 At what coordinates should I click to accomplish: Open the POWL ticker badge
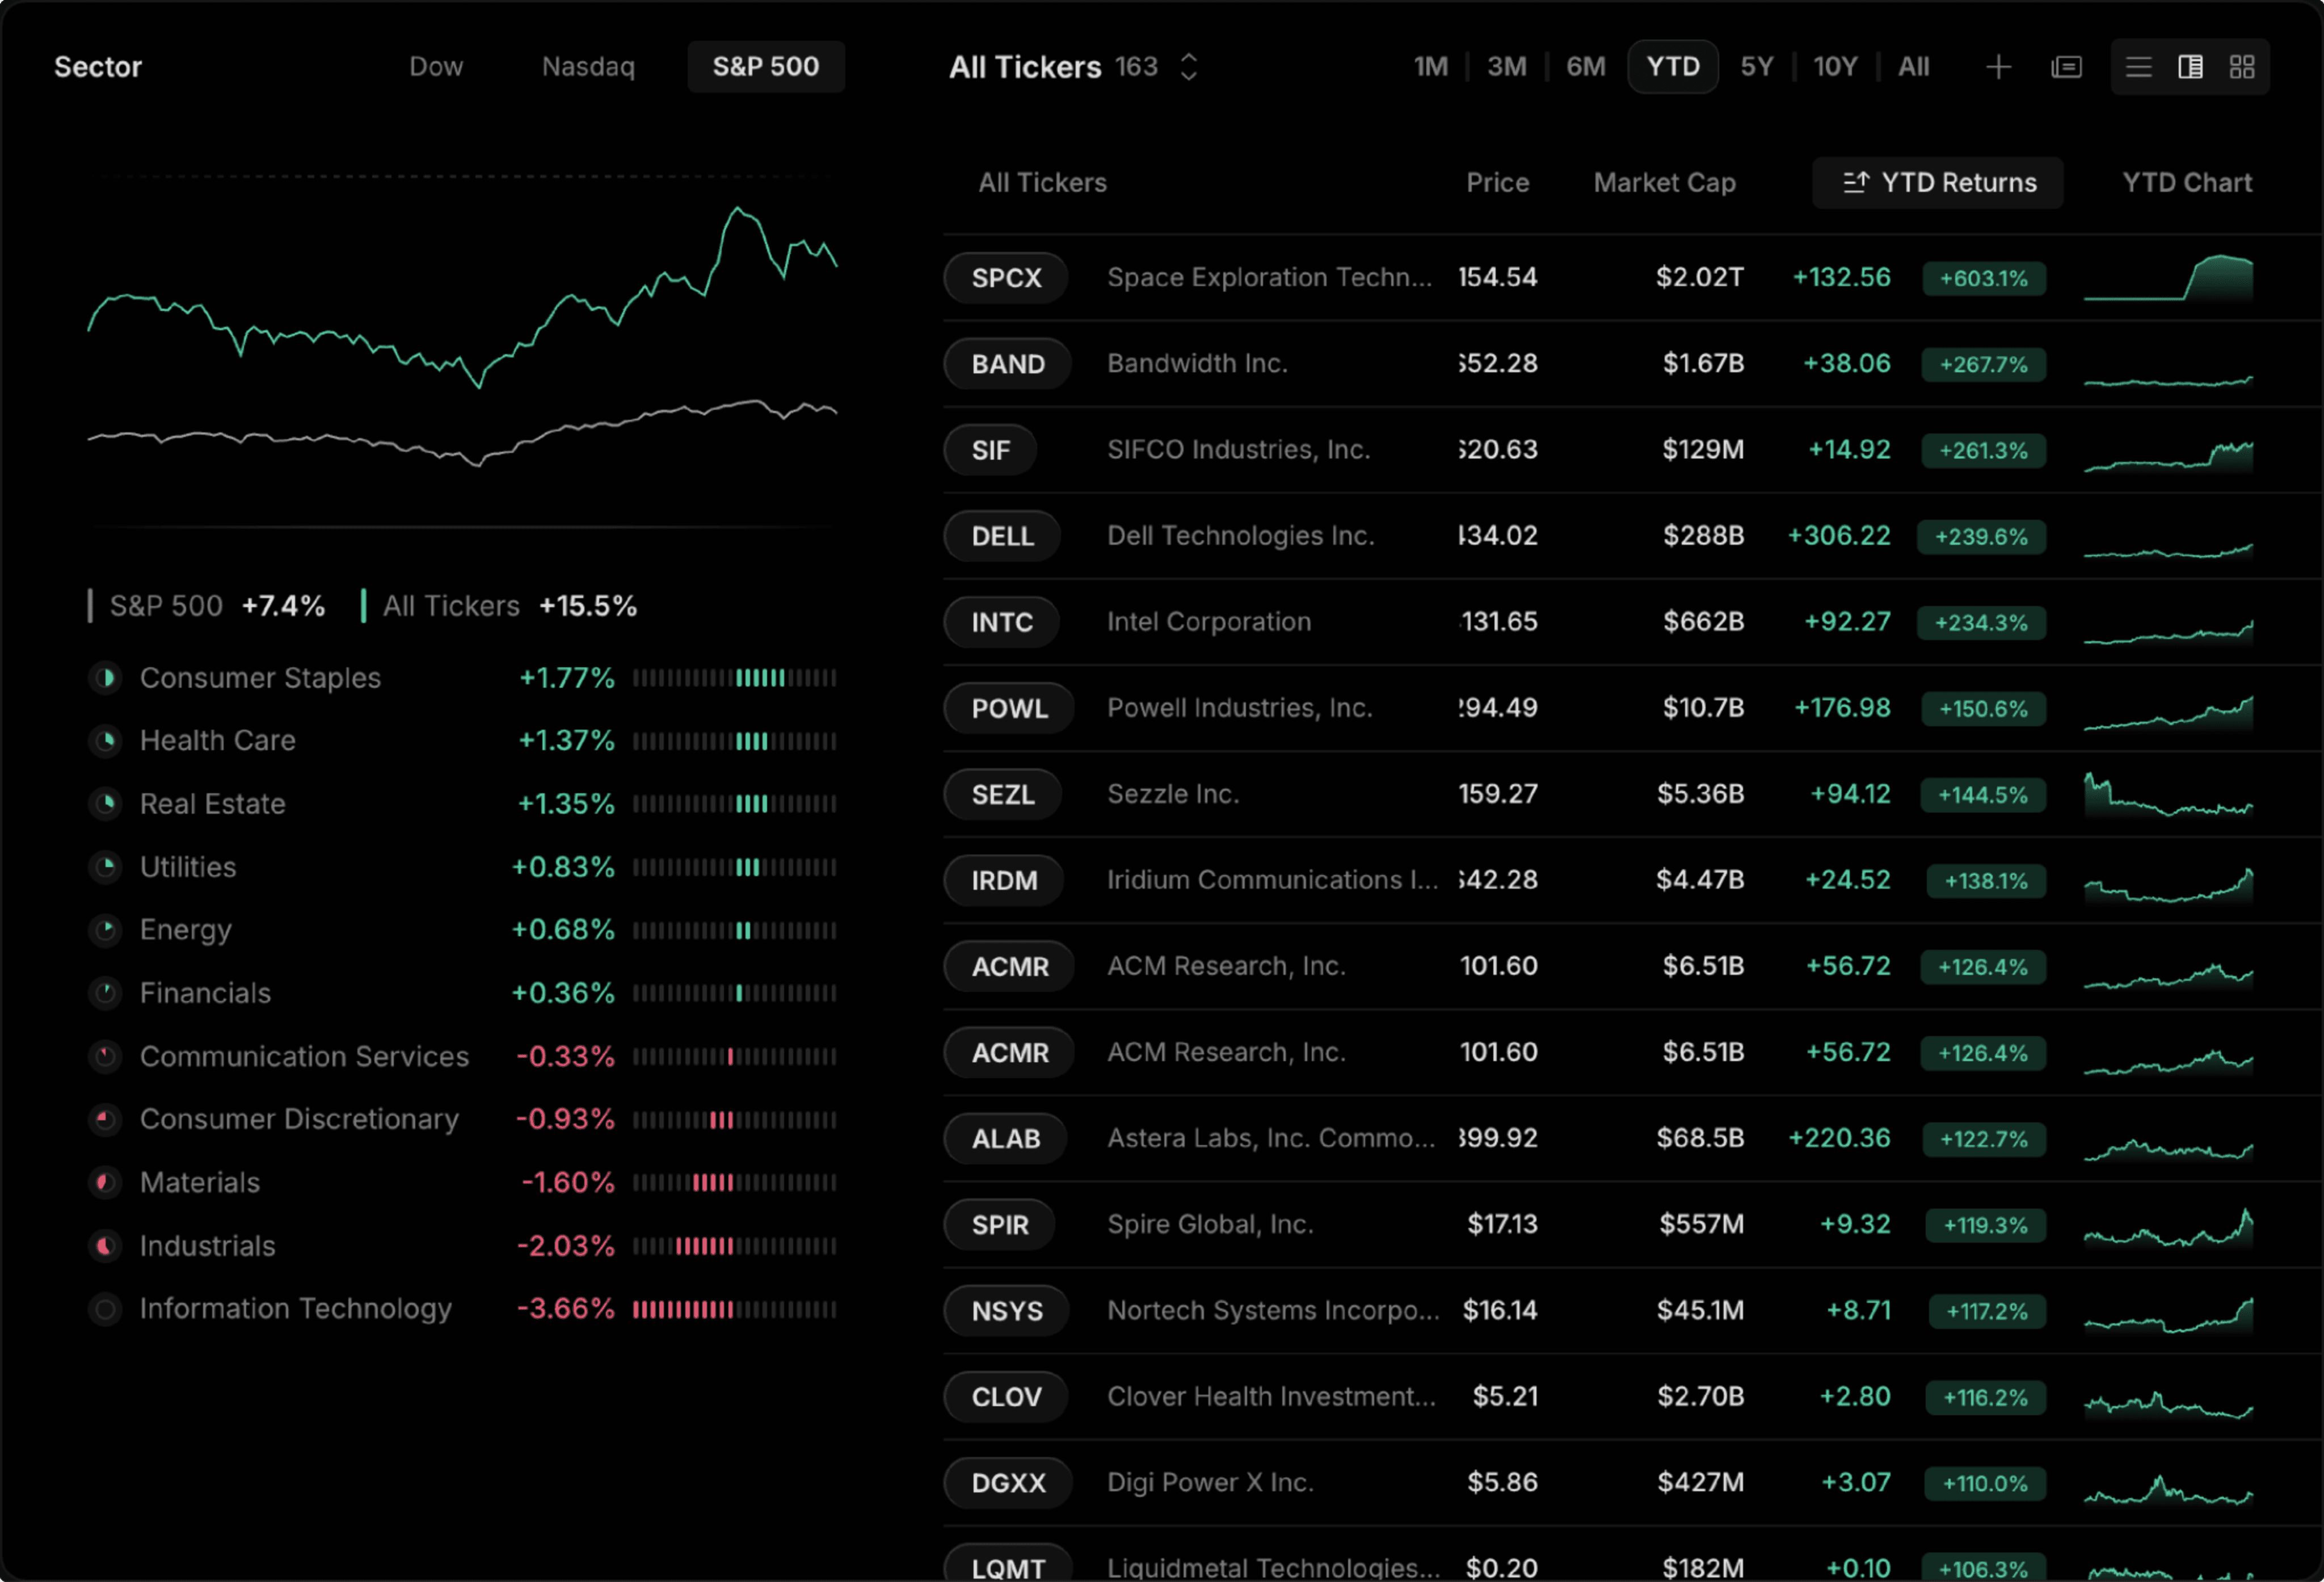1009,708
